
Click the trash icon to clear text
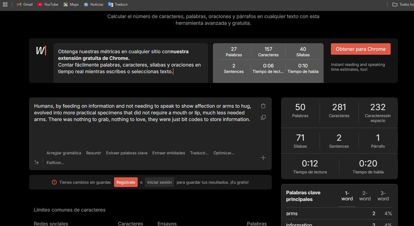point(263,106)
